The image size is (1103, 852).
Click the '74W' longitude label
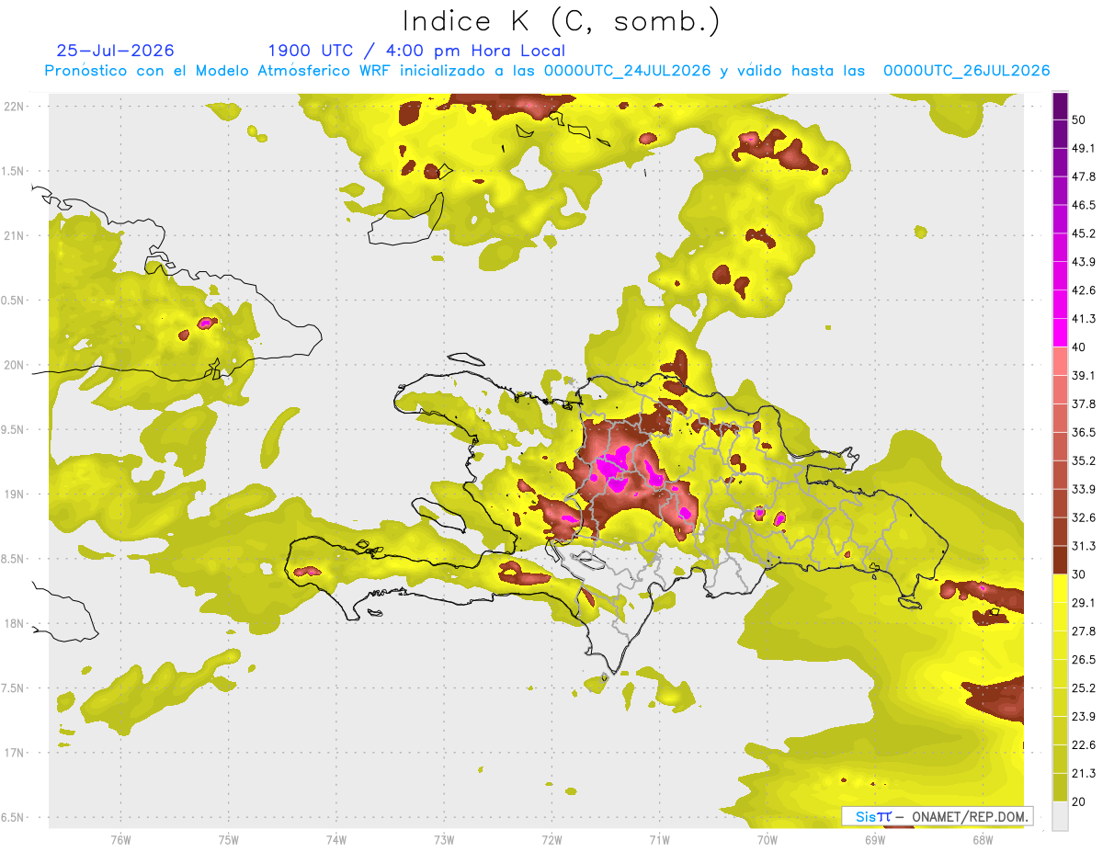336,839
